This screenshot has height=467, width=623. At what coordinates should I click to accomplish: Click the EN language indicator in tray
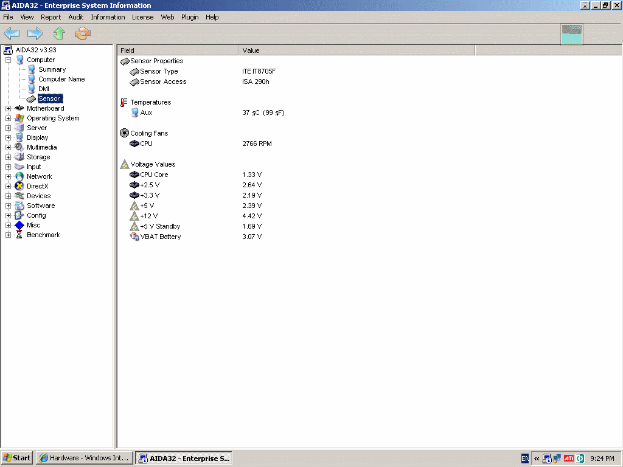coord(524,458)
